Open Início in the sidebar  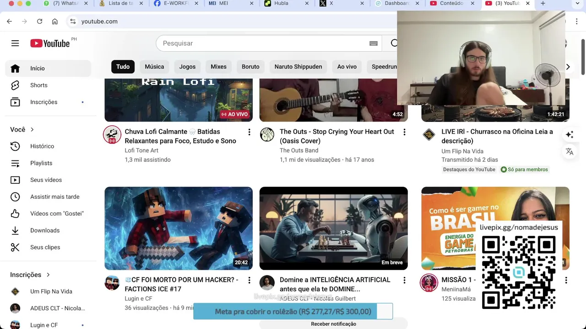click(49, 69)
